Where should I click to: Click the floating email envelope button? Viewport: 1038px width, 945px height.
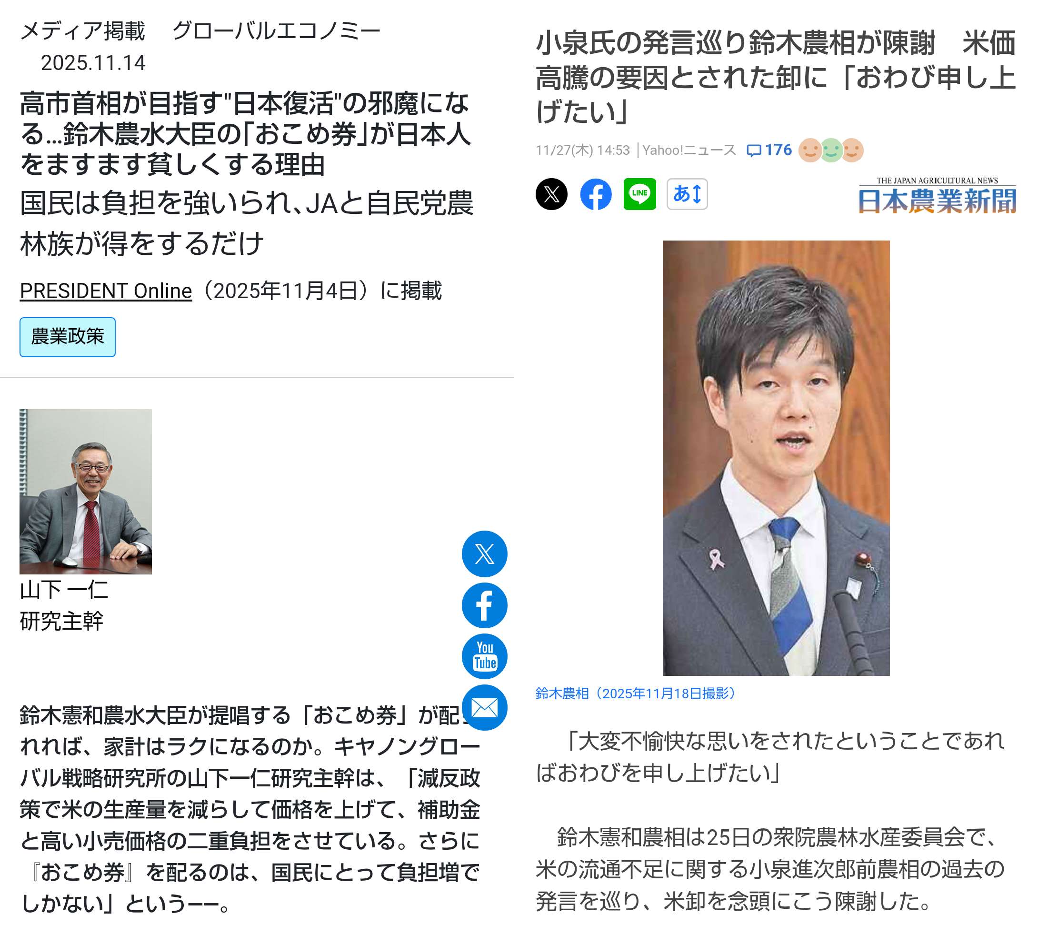(x=485, y=708)
